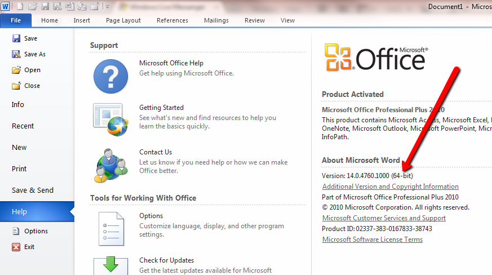Open the Print pane
The width and height of the screenshot is (492, 275).
19,169
